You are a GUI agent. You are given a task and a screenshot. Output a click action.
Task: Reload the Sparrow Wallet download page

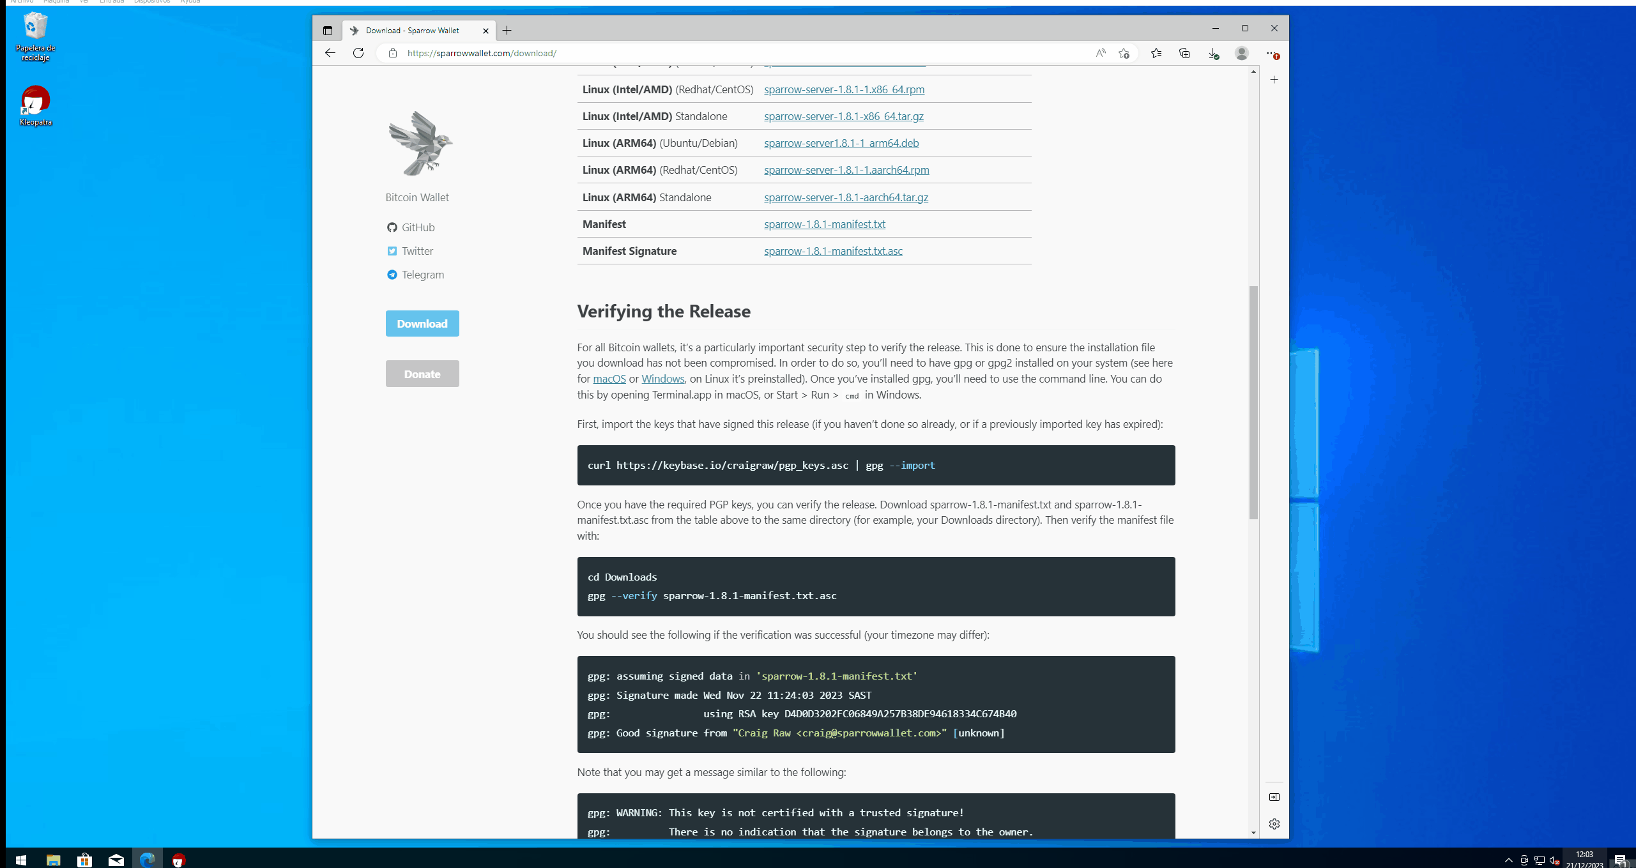coord(358,53)
